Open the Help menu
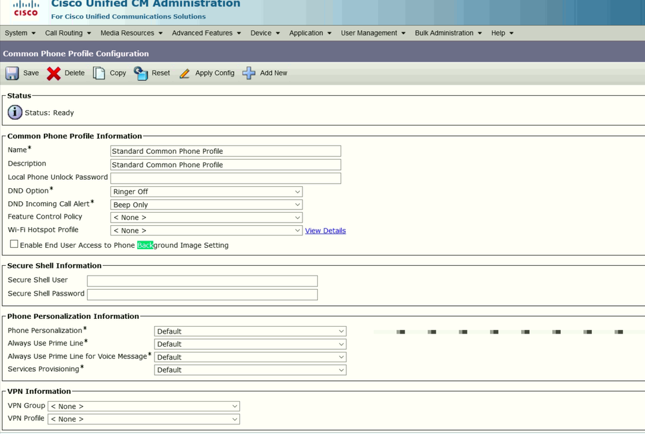 (502, 33)
